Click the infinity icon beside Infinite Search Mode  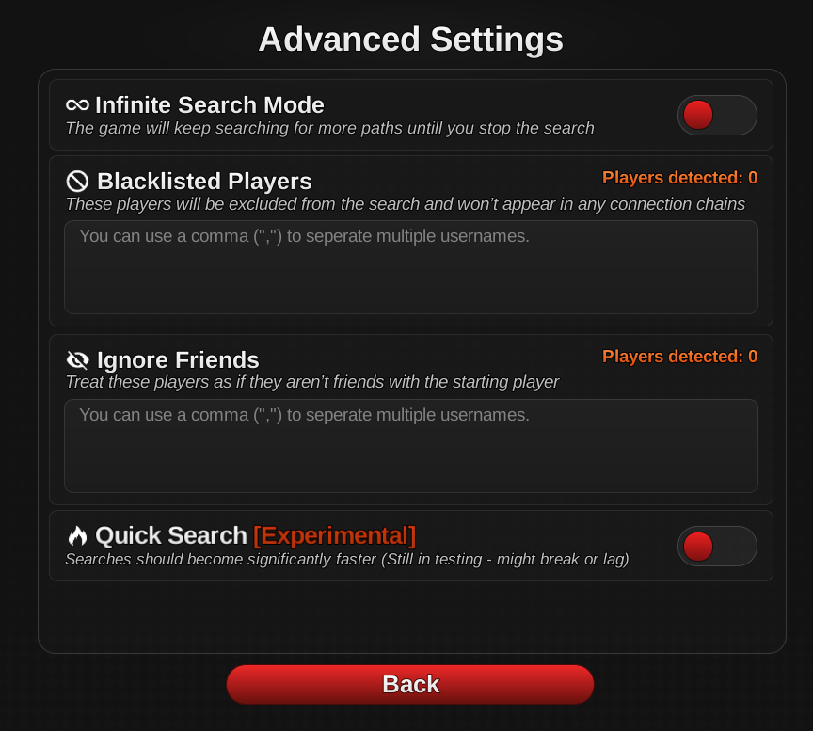(x=78, y=105)
